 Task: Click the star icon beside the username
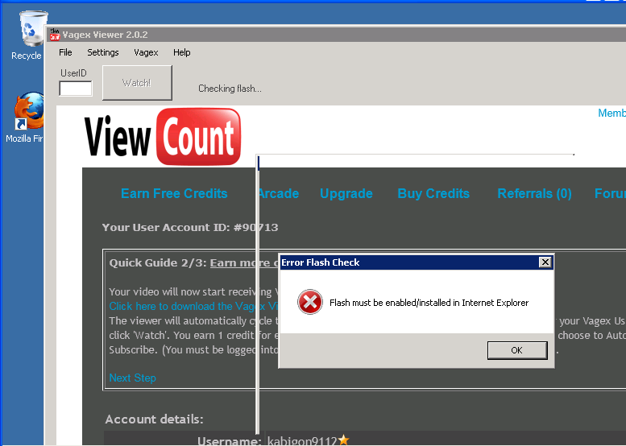click(x=343, y=440)
